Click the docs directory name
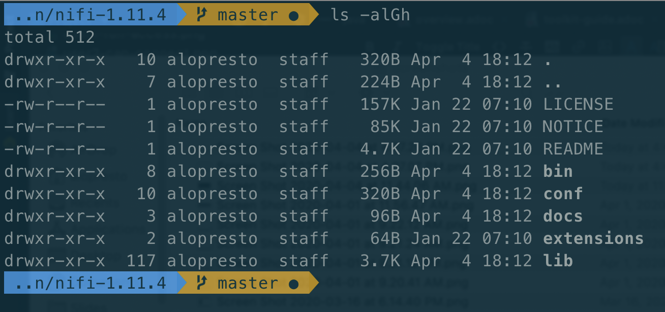Image resolution: width=665 pixels, height=312 pixels. coord(563,216)
